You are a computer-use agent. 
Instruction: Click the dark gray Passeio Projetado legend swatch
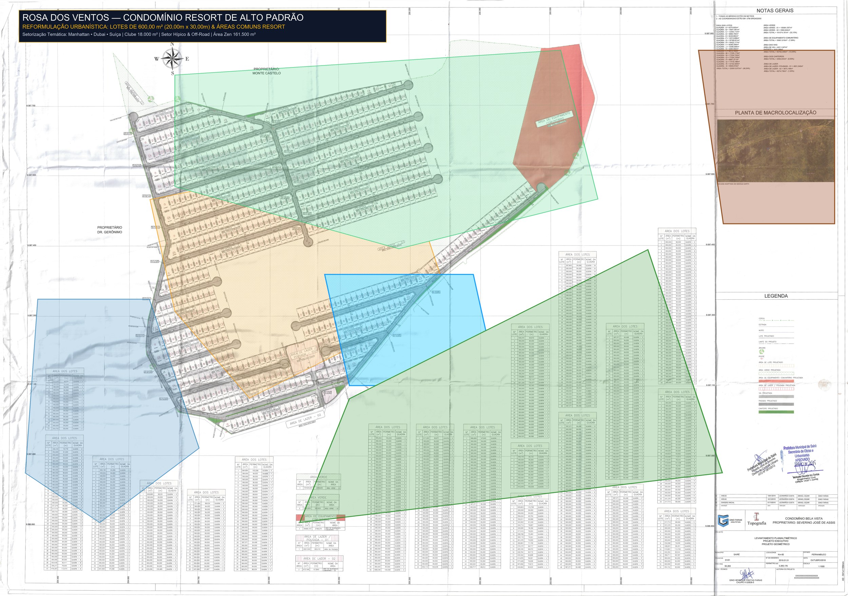pos(776,404)
